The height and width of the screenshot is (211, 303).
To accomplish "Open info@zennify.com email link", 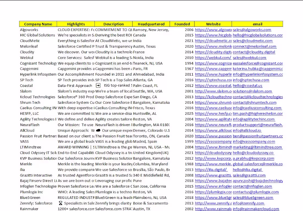I will (x=249, y=203).
